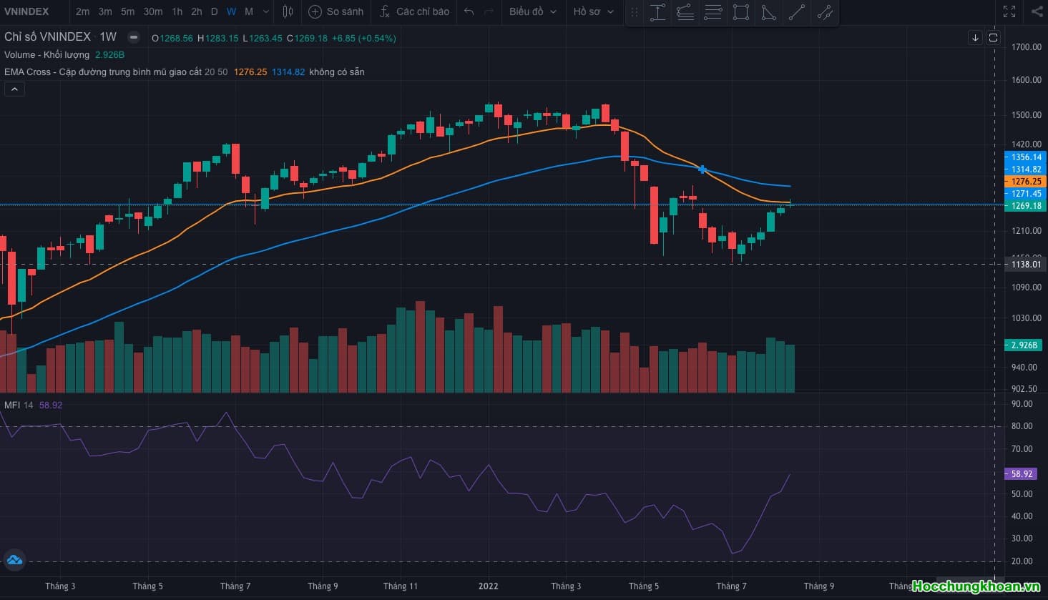
Task: Click the So sánh compare button
Action: point(336,11)
